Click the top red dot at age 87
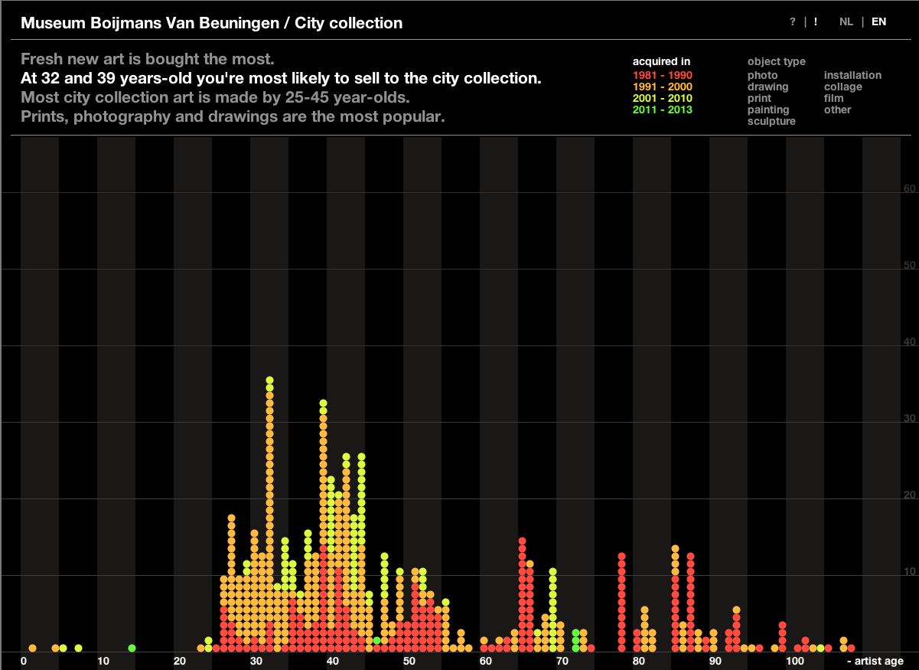The width and height of the screenshot is (919, 670). (690, 556)
